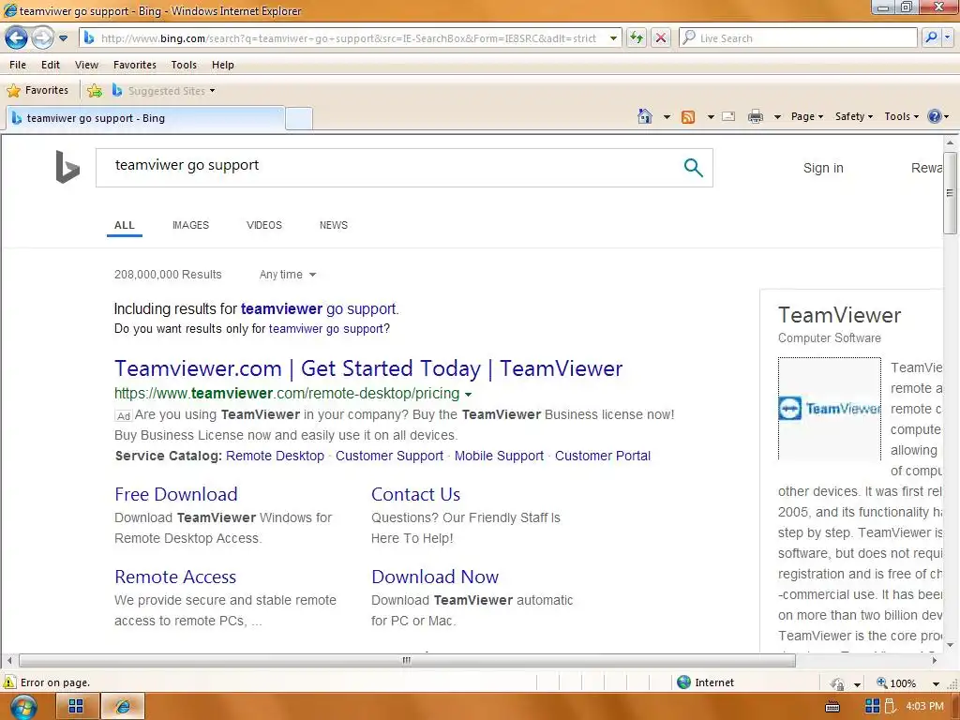Click the red Stop loading button
The width and height of the screenshot is (960, 720).
tap(661, 37)
